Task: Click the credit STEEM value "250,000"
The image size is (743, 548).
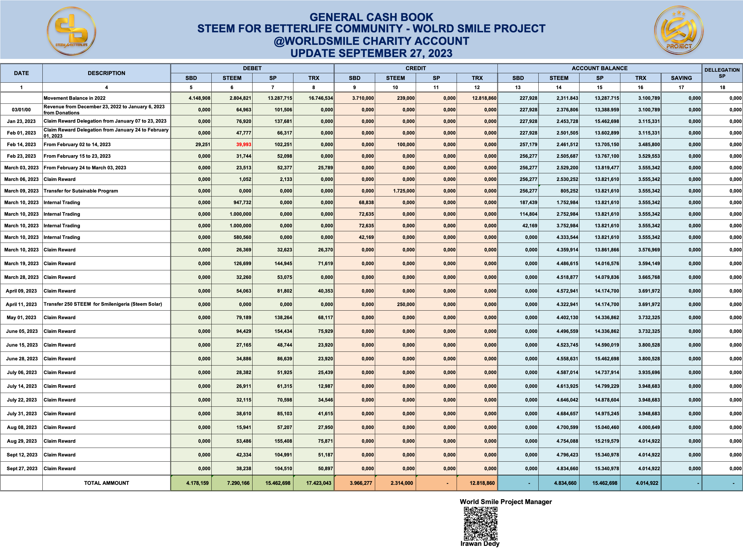Action: (405, 305)
